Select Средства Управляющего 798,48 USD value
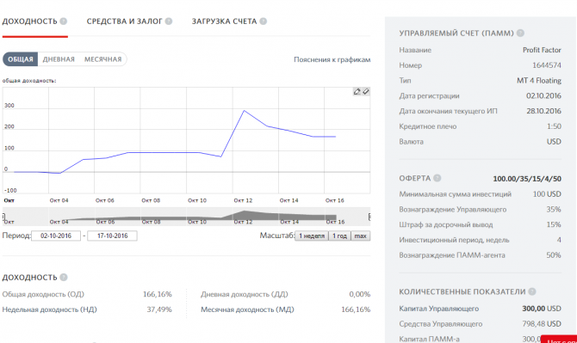Viewport: 577px width, 343px height. coord(542,324)
